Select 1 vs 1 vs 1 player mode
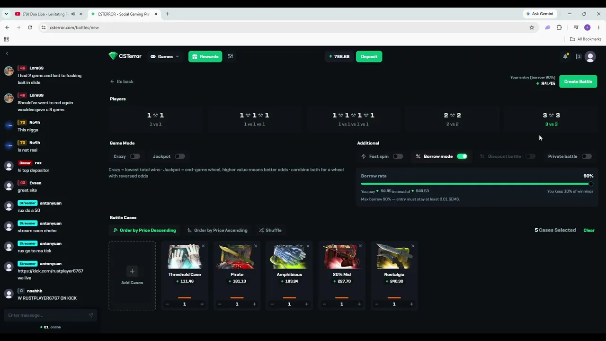The width and height of the screenshot is (606, 341). [x=254, y=119]
